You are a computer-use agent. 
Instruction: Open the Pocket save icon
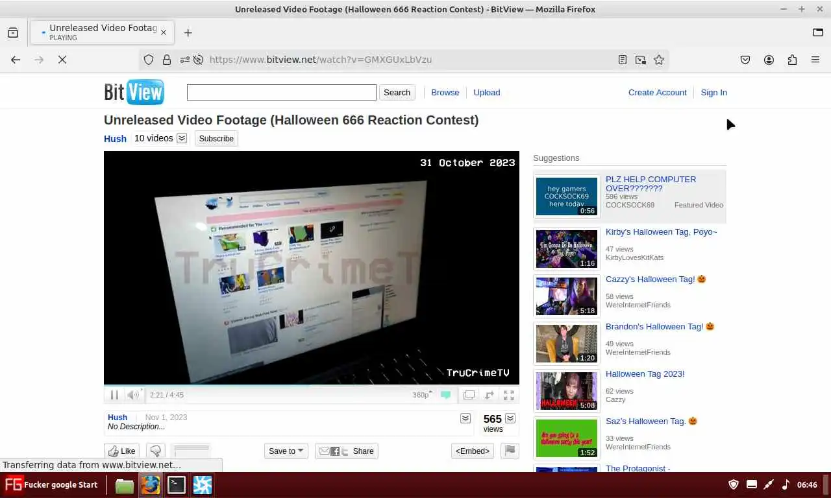point(745,60)
